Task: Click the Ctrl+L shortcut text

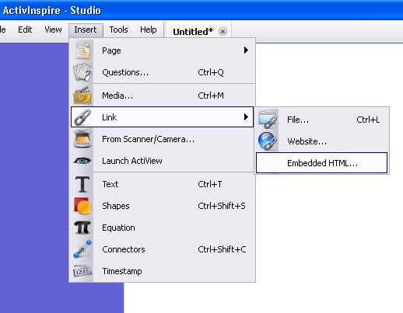Action: click(x=368, y=120)
